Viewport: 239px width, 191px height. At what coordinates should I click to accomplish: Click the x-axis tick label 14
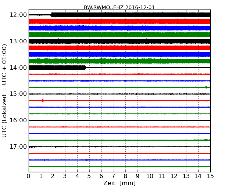pos(198,176)
